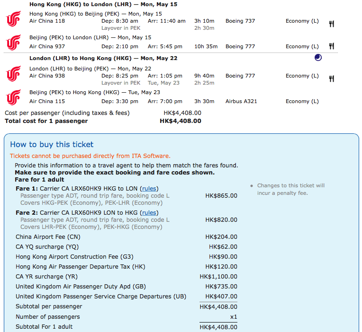Click meal icon for Air China 938

[332, 79]
